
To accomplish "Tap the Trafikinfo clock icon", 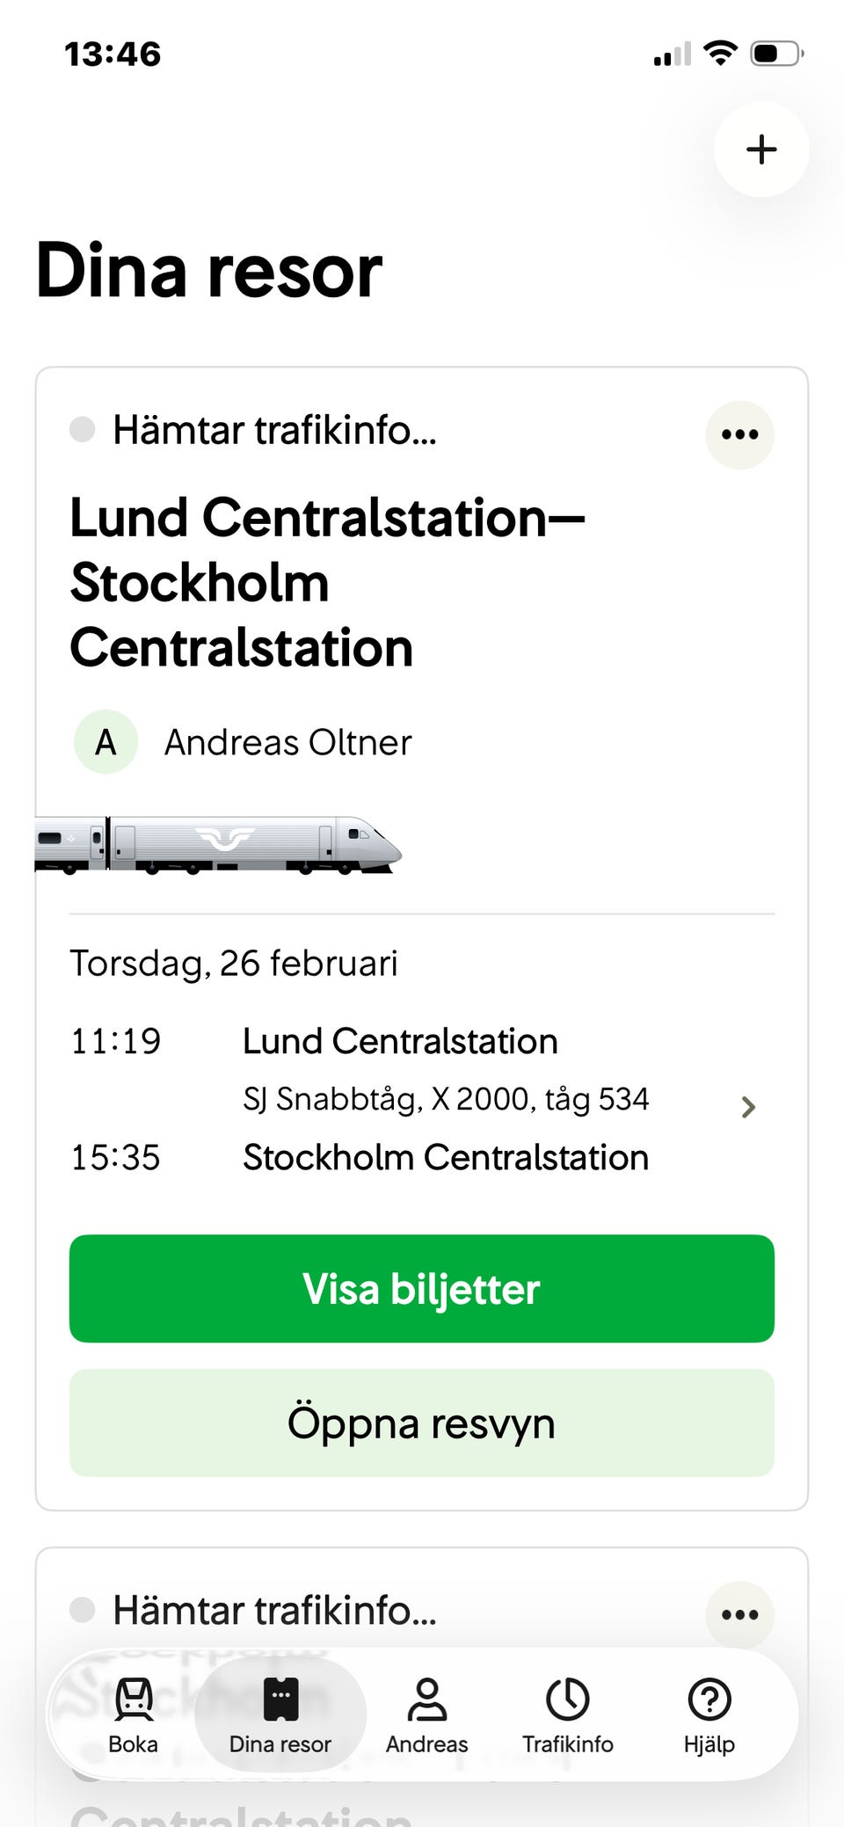I will [568, 1699].
